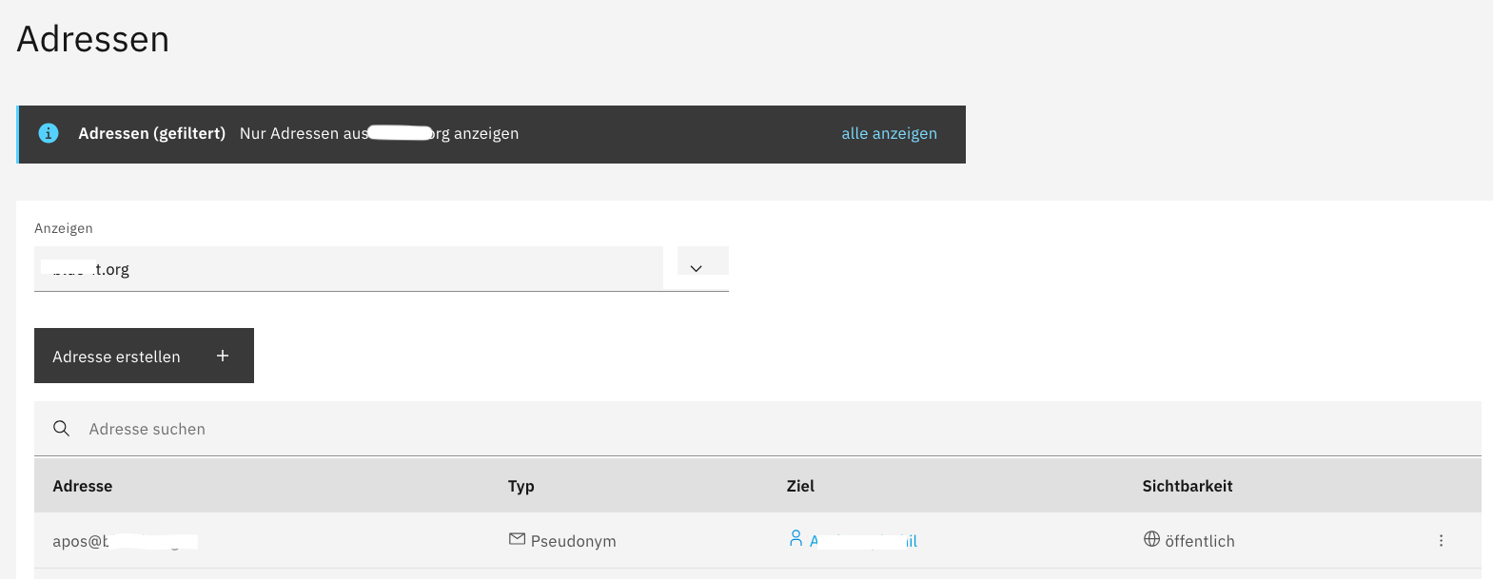Click the 'öffentlich' visibility label

click(x=1199, y=541)
